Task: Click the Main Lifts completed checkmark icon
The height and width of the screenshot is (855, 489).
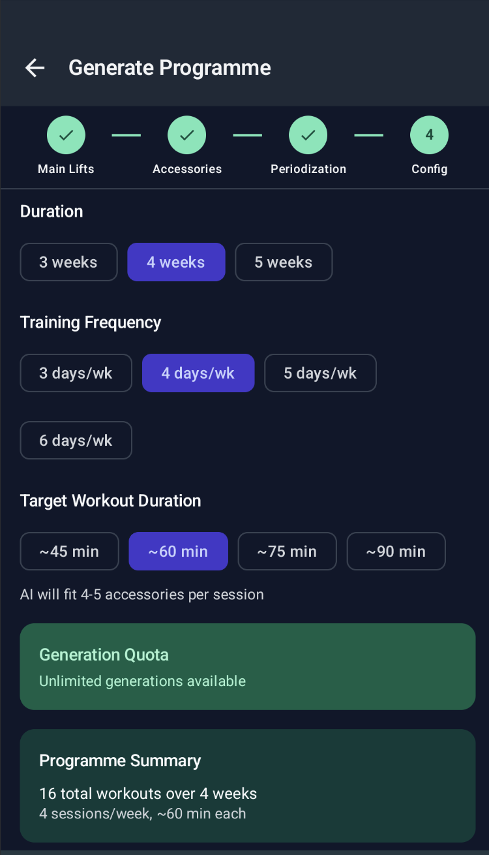Action: [x=66, y=134]
